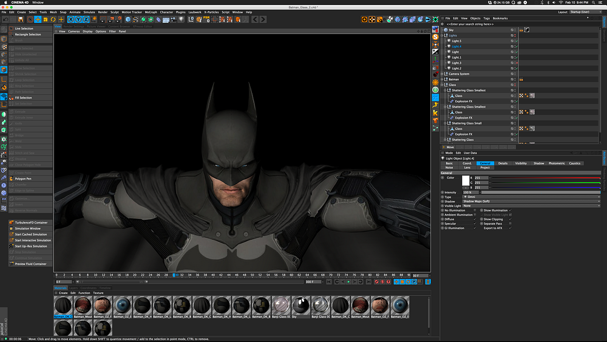Open the Apple menu

[x=5, y=2]
